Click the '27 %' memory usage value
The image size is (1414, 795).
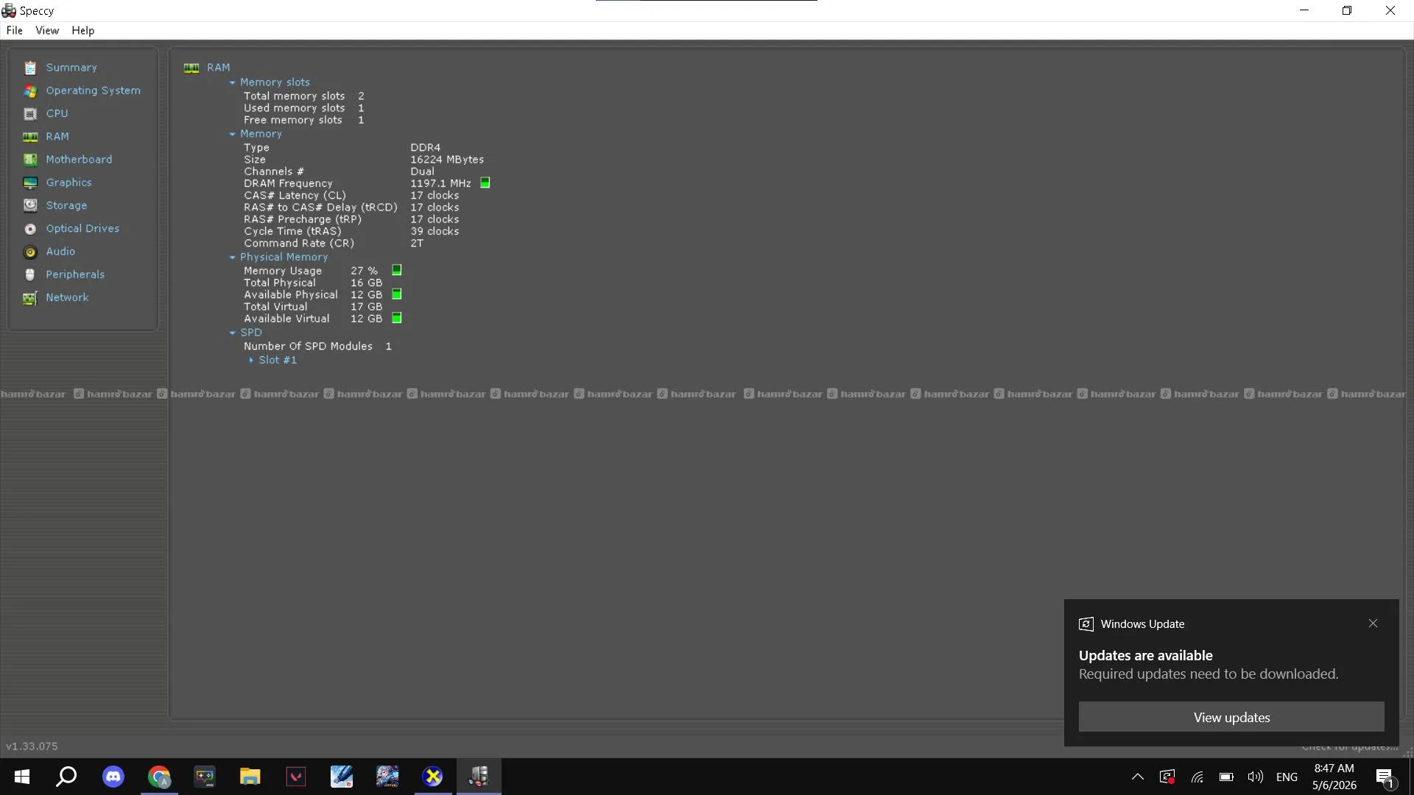click(x=364, y=271)
